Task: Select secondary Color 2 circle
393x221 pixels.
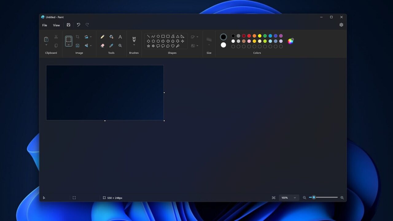Action: (223, 45)
